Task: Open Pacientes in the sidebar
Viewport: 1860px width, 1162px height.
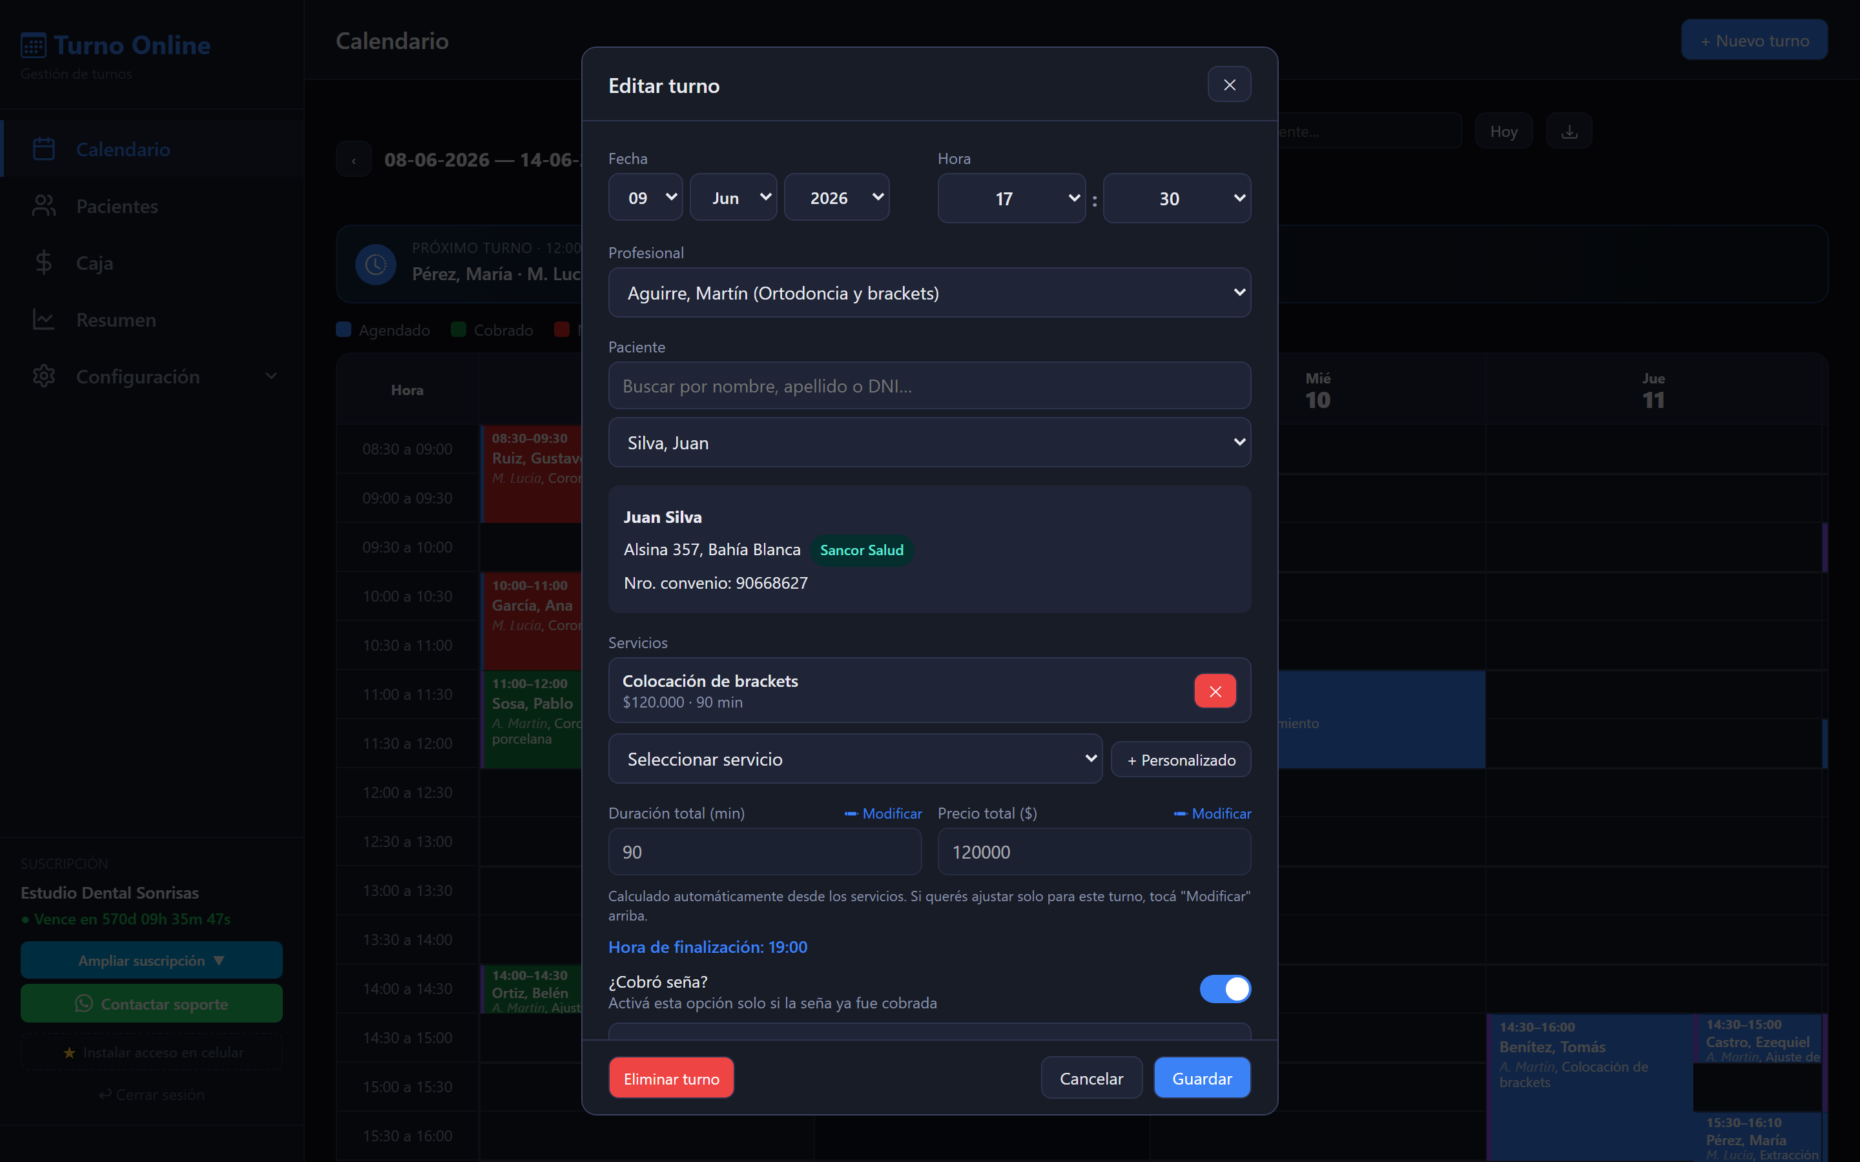Action: 152,206
